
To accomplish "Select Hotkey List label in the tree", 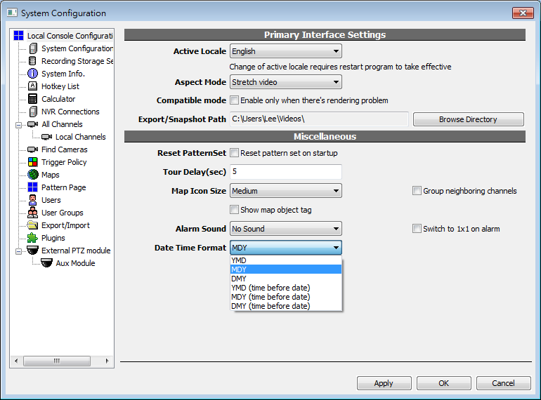I will [x=60, y=86].
